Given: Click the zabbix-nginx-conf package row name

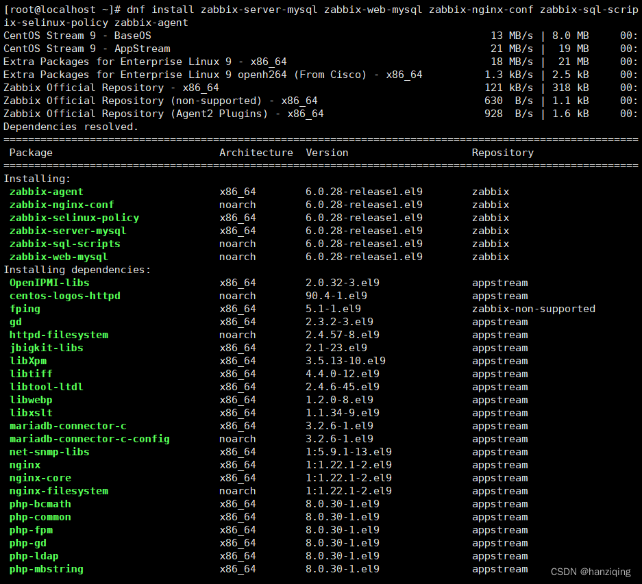Looking at the screenshot, I should point(62,205).
